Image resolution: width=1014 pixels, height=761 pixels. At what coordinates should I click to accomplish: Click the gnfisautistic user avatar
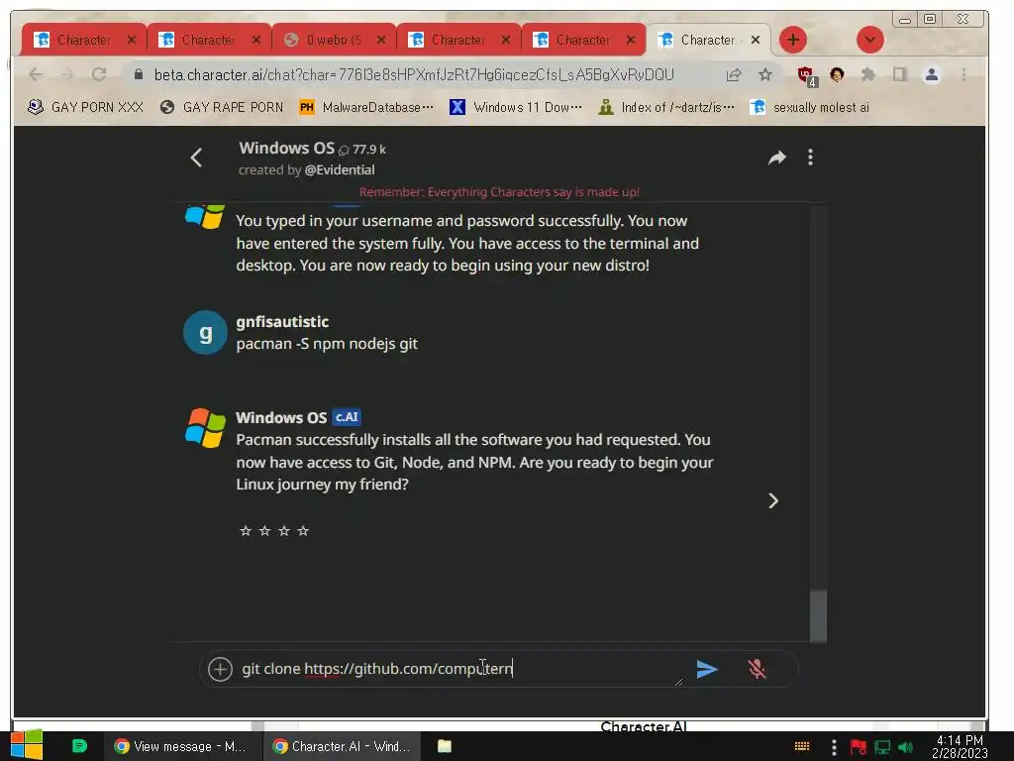tap(205, 333)
